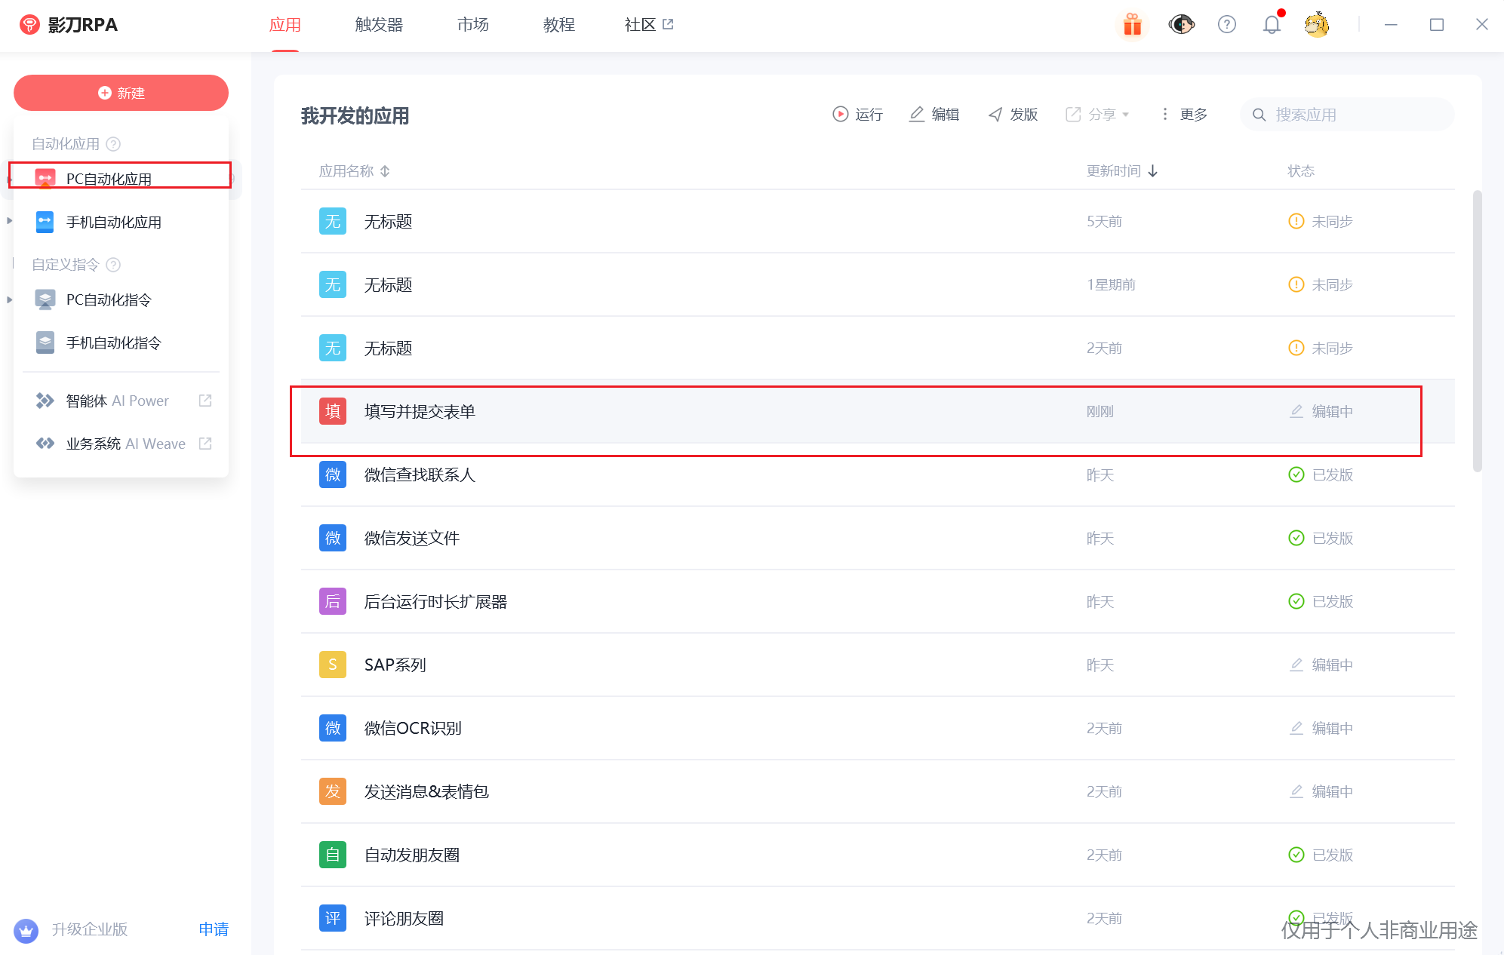Open the 更多 options menu
Screen dimensions: 1504x955
1184,114
